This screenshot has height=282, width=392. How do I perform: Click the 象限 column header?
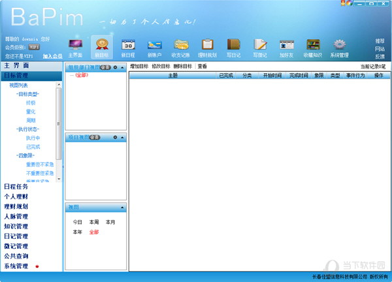319,76
